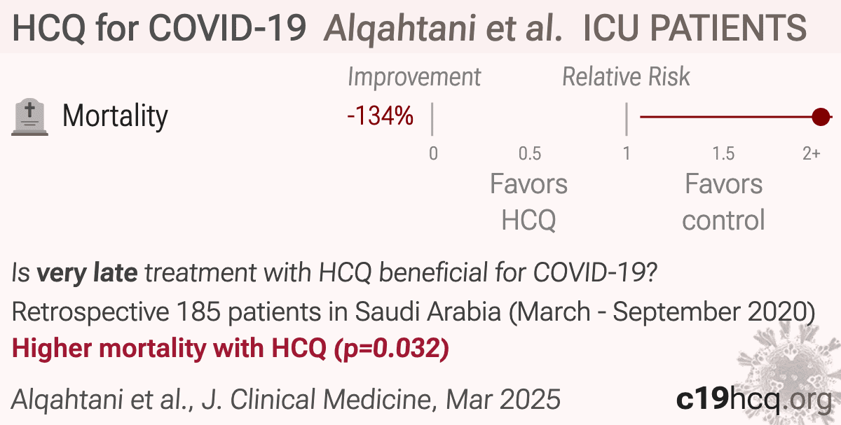841x425 pixels.
Task: Click the Favors HCQ label
Action: pos(528,202)
